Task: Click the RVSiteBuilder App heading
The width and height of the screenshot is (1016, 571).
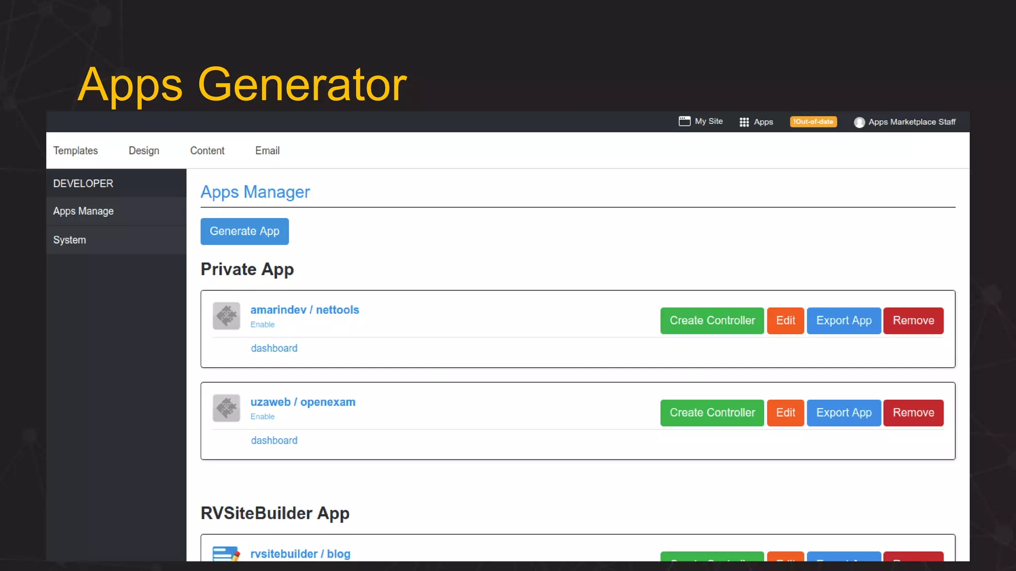Action: pos(275,513)
